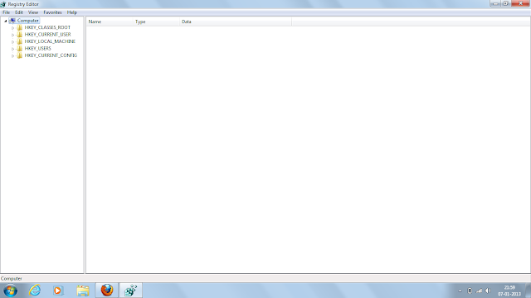
Task: Open the File menu
Action: [6, 12]
